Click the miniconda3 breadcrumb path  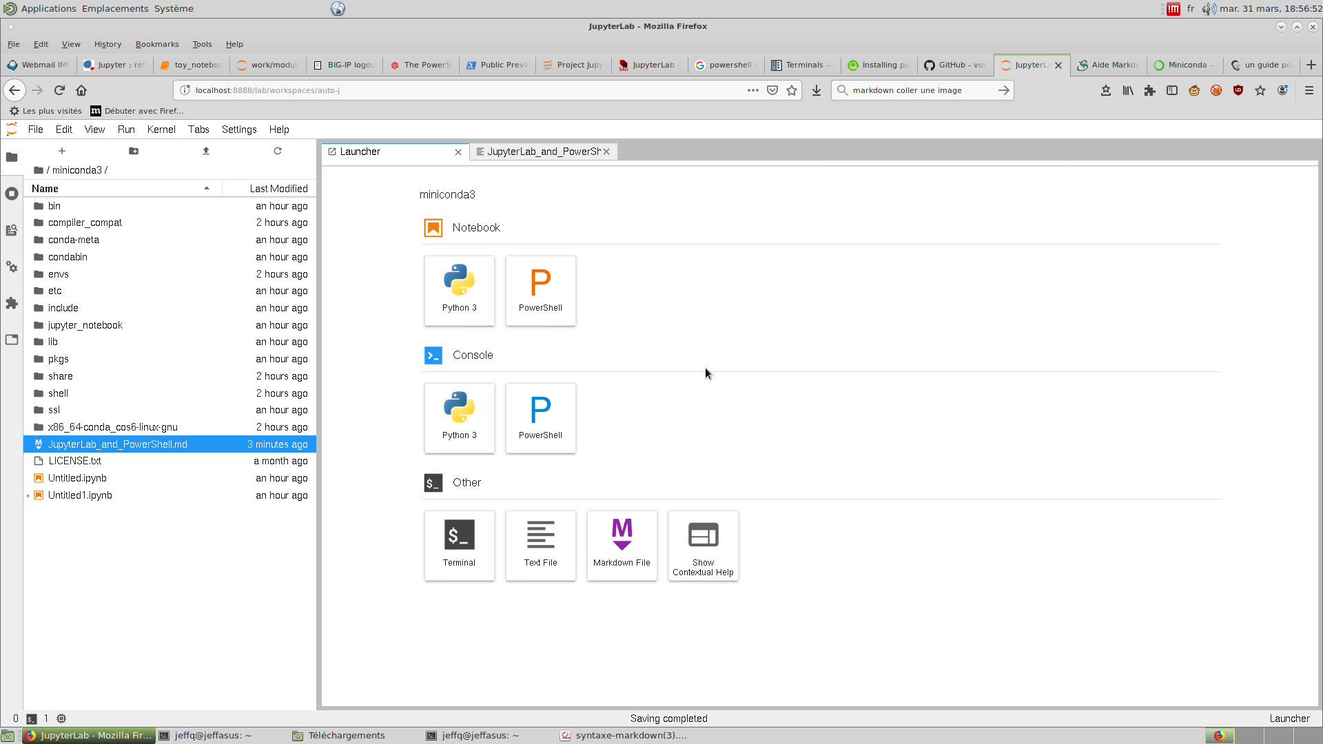76,170
